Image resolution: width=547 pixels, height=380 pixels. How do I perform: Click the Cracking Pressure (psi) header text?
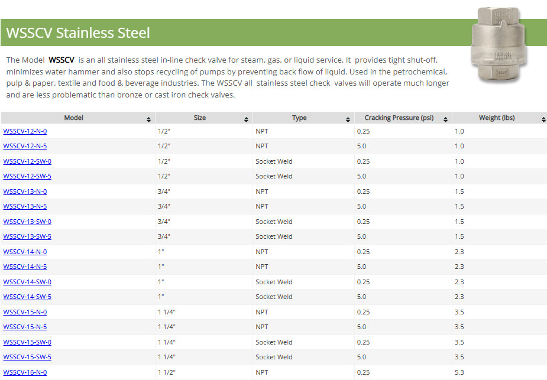399,118
